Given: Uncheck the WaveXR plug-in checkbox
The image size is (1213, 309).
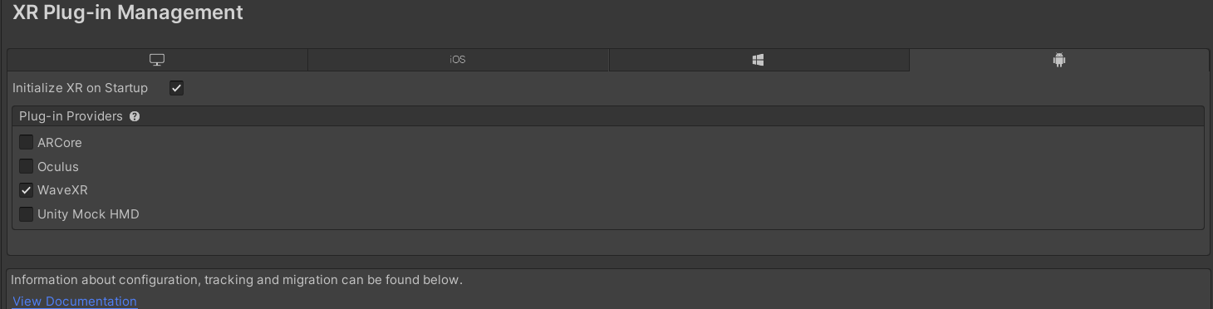Looking at the screenshot, I should click(27, 190).
